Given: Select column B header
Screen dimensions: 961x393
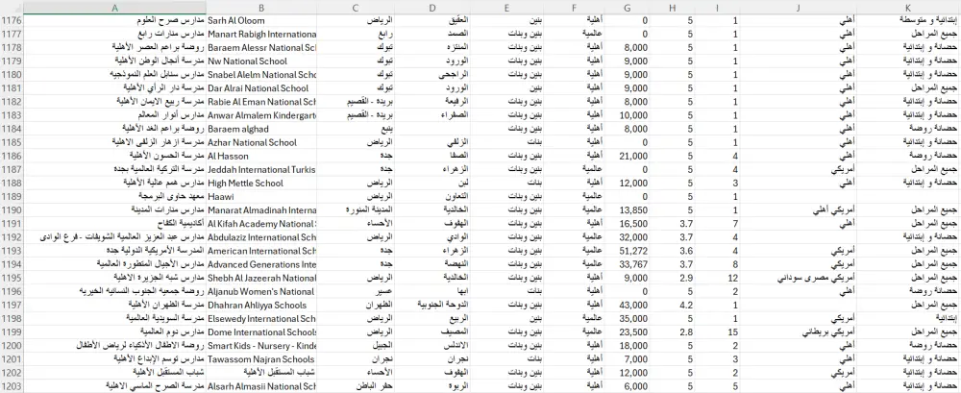Looking at the screenshot, I should pyautogui.click(x=261, y=8).
